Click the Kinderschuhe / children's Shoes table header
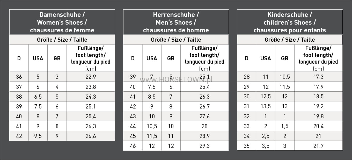 point(290,22)
